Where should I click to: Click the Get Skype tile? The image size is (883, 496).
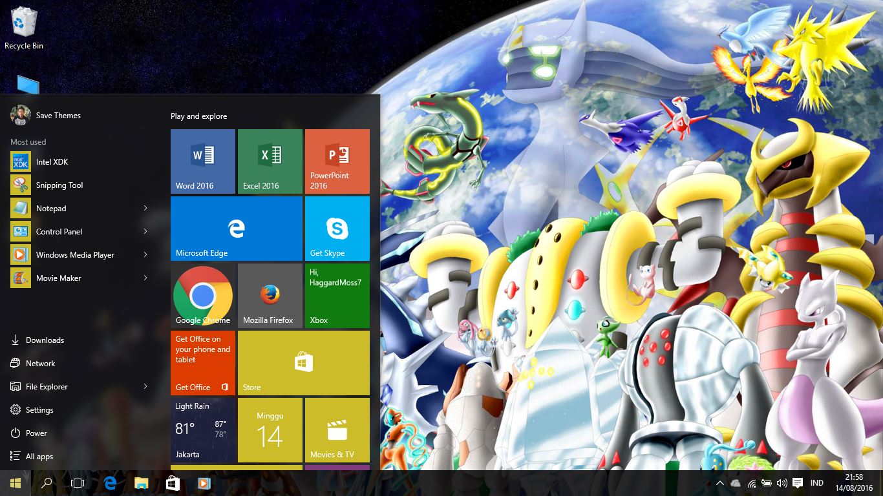click(337, 229)
